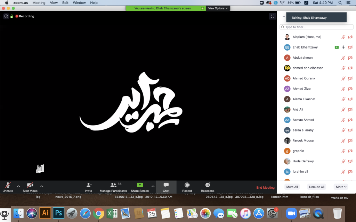Open the Chat panel

coord(166,187)
